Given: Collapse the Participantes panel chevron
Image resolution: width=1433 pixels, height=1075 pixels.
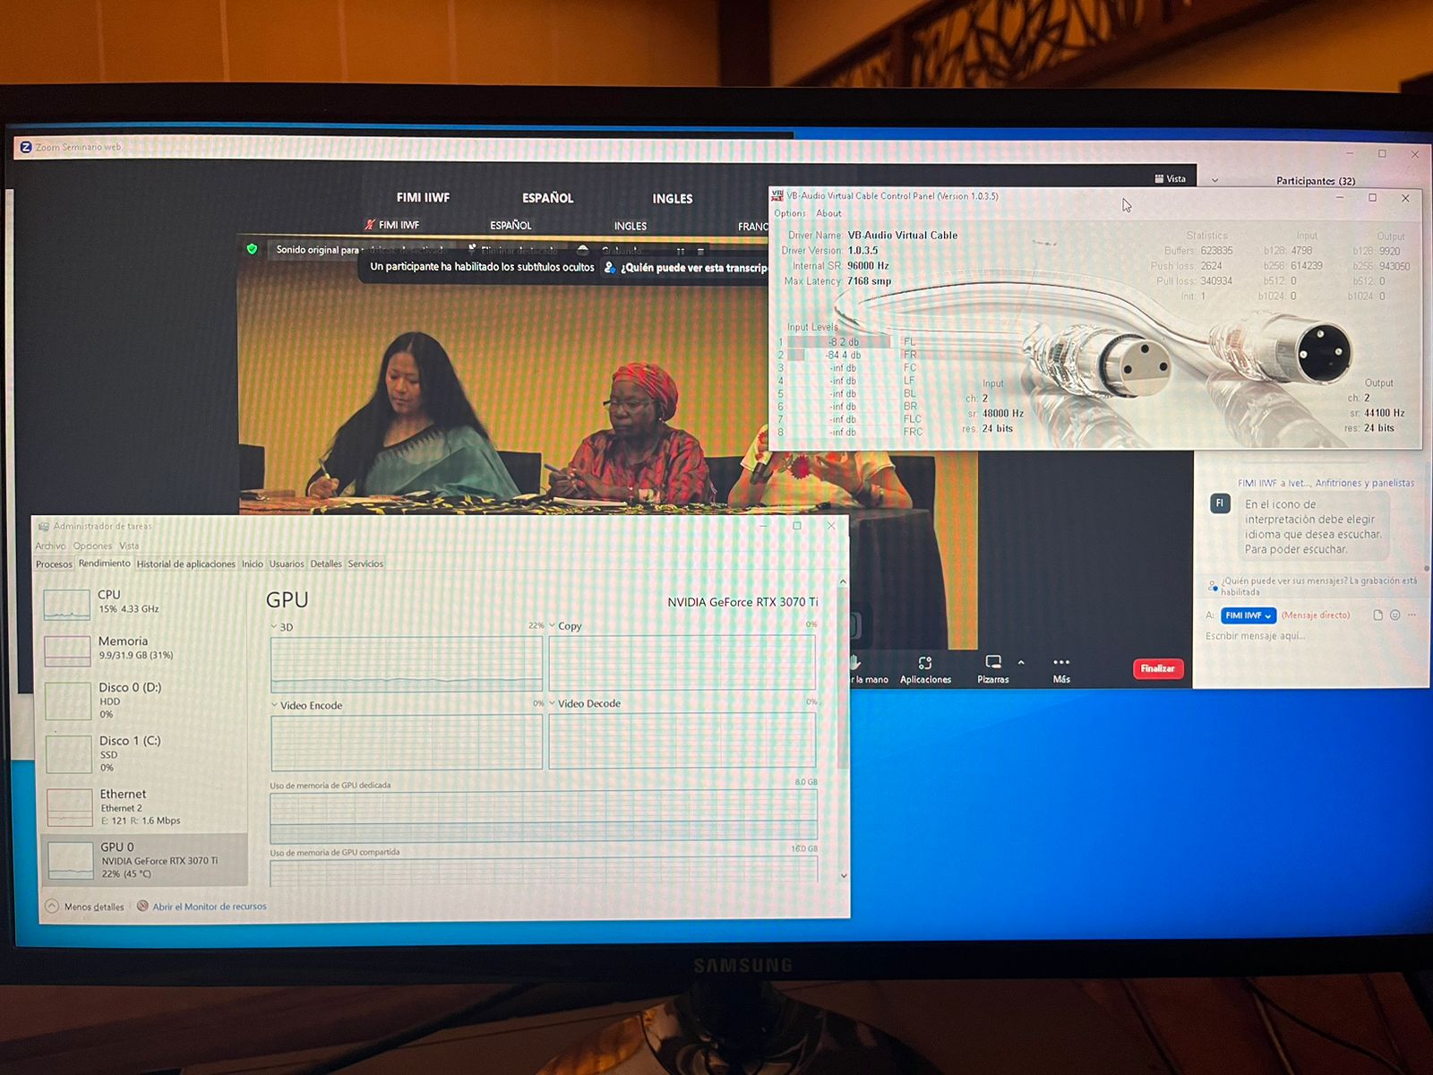Looking at the screenshot, I should pyautogui.click(x=1215, y=180).
